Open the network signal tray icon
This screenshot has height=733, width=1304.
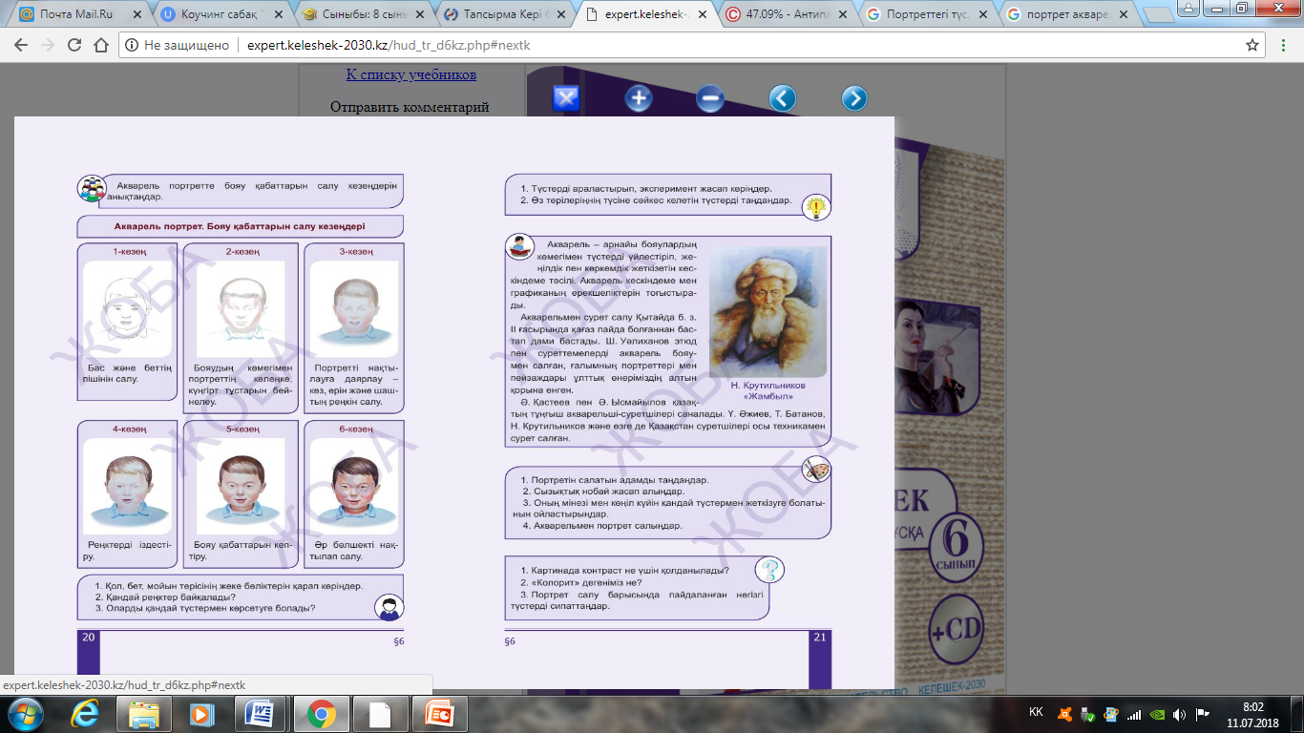[1134, 713]
